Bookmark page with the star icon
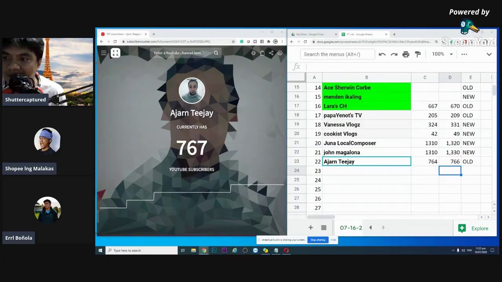This screenshot has height=282, width=502. pos(233,42)
